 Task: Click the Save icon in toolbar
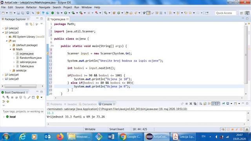click(18, 13)
